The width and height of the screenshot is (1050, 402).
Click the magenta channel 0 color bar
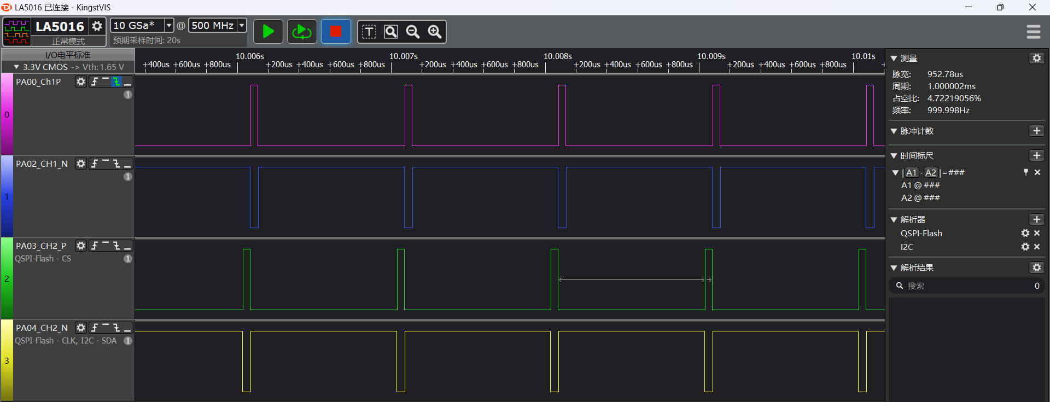7,114
